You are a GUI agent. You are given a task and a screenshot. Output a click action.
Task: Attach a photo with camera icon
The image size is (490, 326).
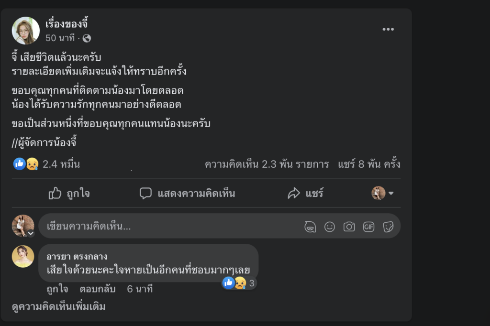tap(349, 227)
